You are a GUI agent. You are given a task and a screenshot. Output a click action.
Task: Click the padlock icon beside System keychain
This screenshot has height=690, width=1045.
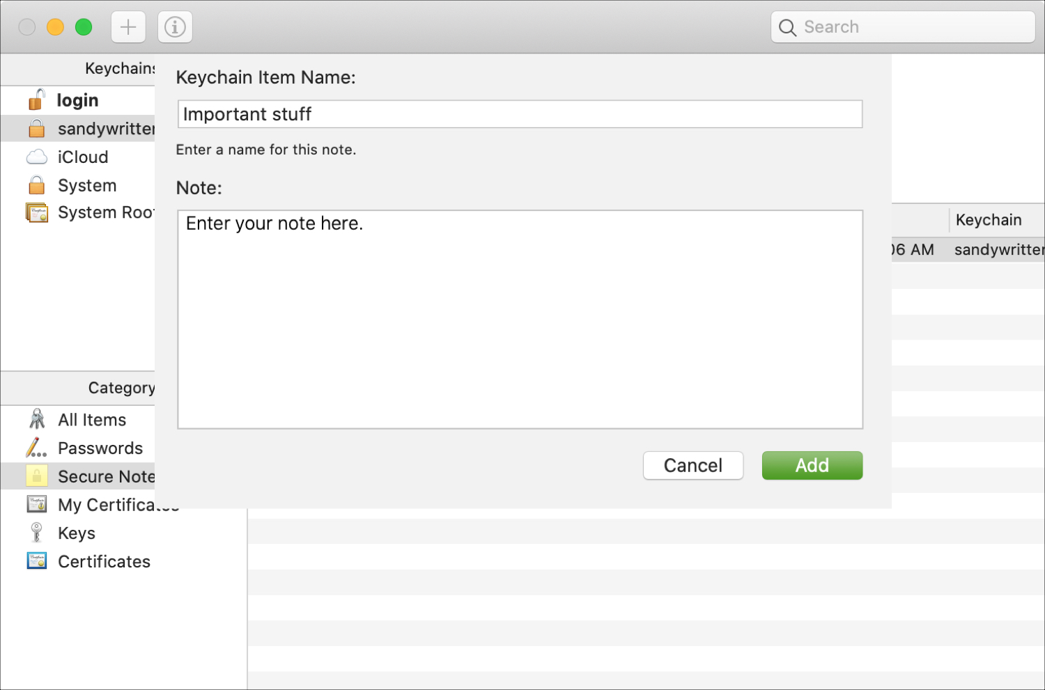pos(37,185)
